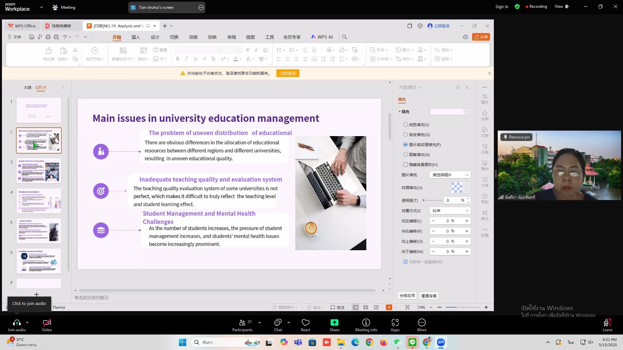623x350 pixels.
Task: Open Zoom Chat panel
Action: [x=278, y=325]
